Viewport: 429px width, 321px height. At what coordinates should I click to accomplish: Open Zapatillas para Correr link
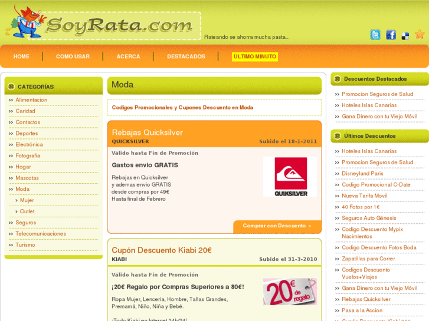pos(369,259)
